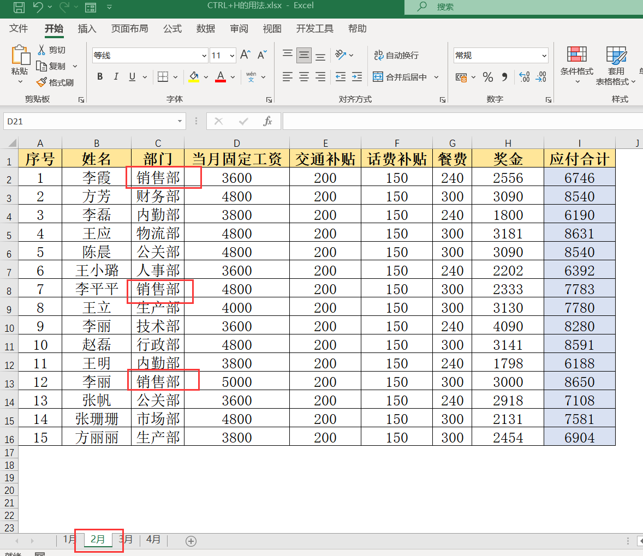Click the Paste clipboard icon
Screen dimensions: 643x556
[20, 55]
